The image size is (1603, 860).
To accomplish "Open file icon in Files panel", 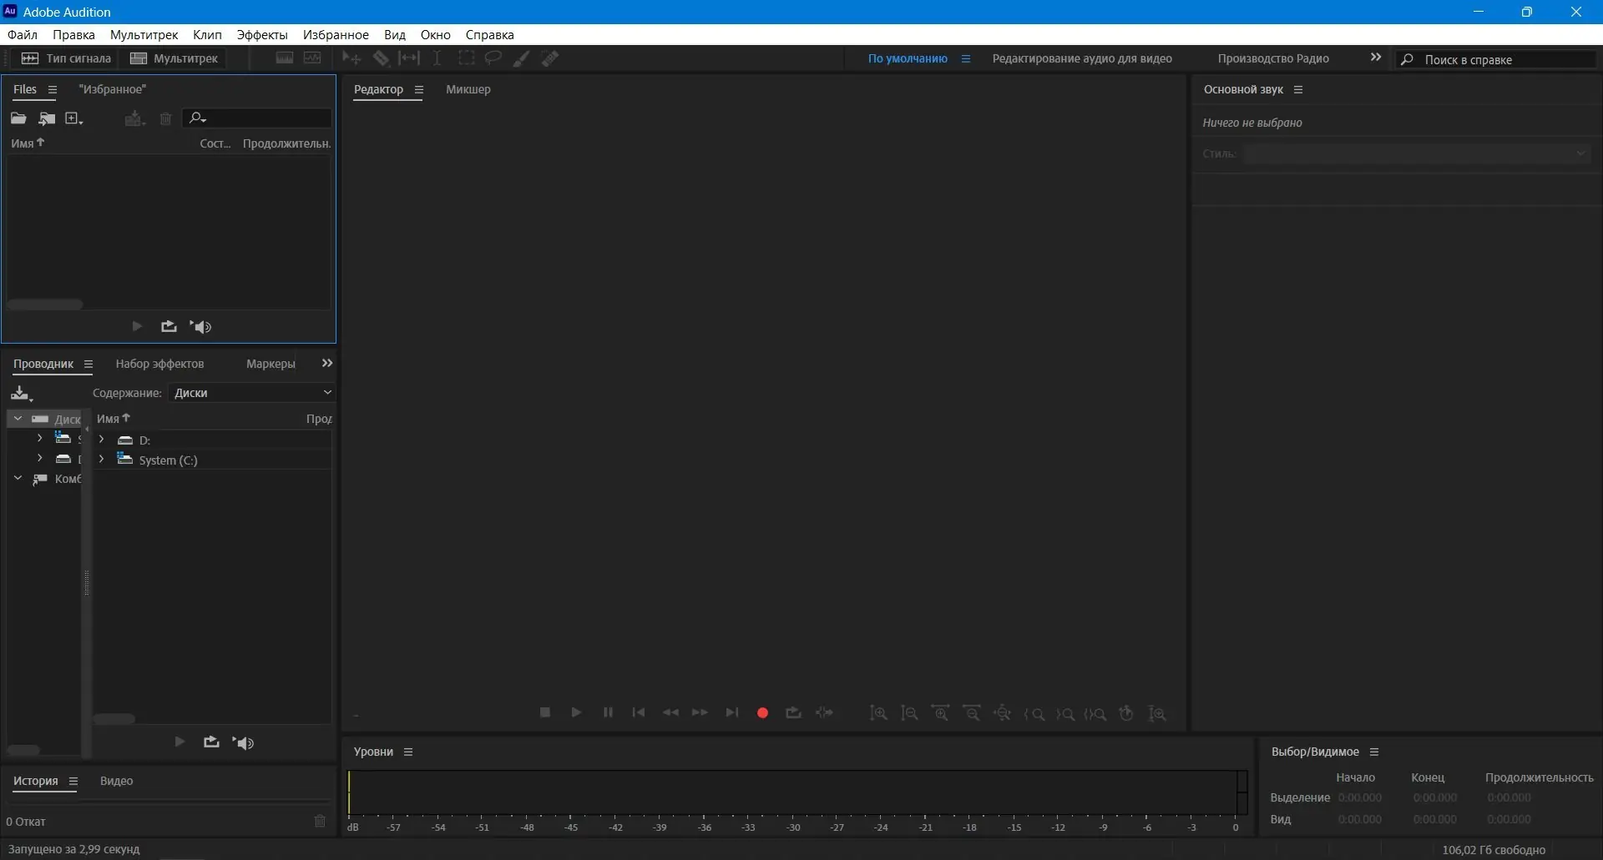I will [x=18, y=118].
